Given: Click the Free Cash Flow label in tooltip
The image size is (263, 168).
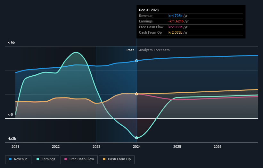Looking at the screenshot, I should [151, 27].
